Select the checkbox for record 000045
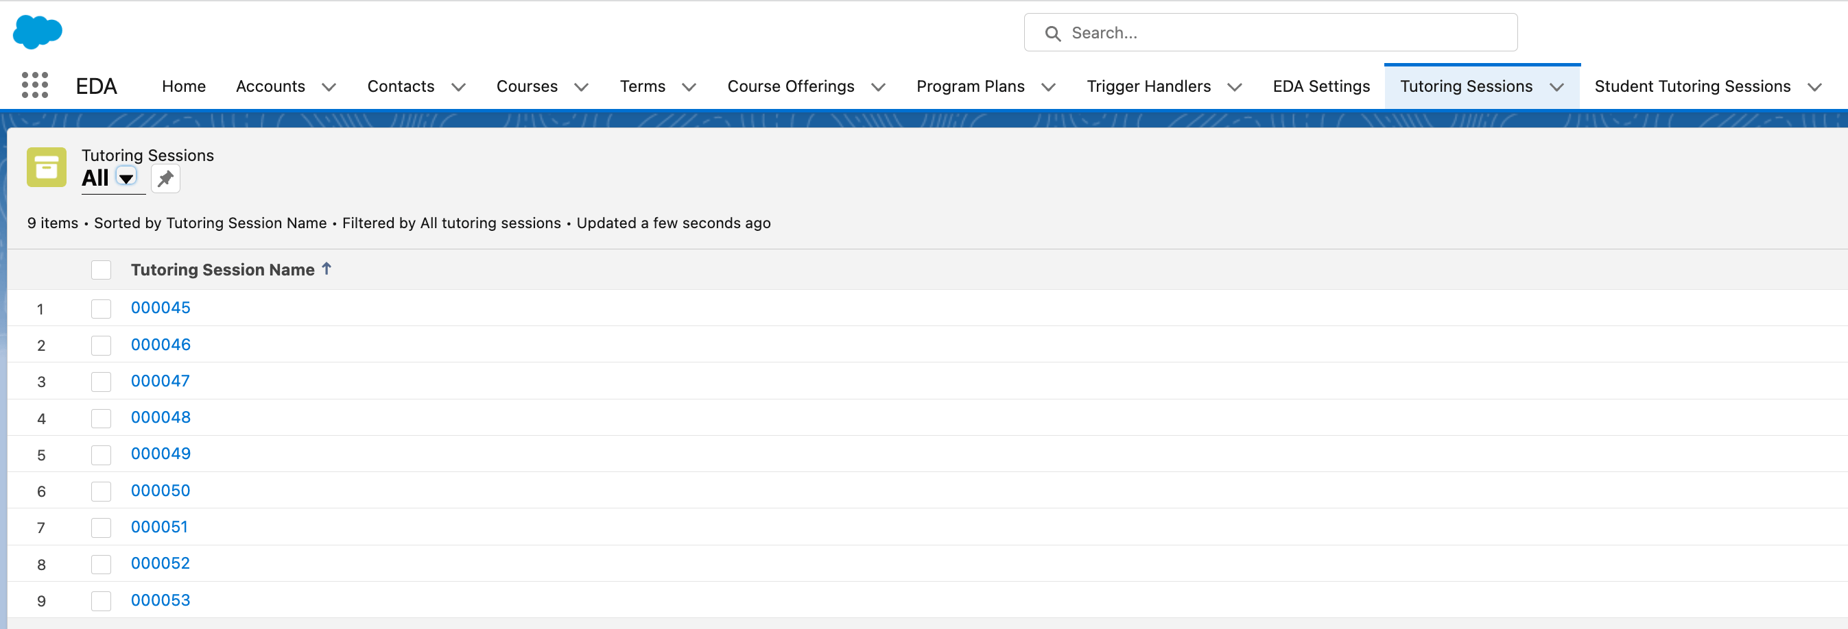This screenshot has width=1848, height=629. click(100, 308)
